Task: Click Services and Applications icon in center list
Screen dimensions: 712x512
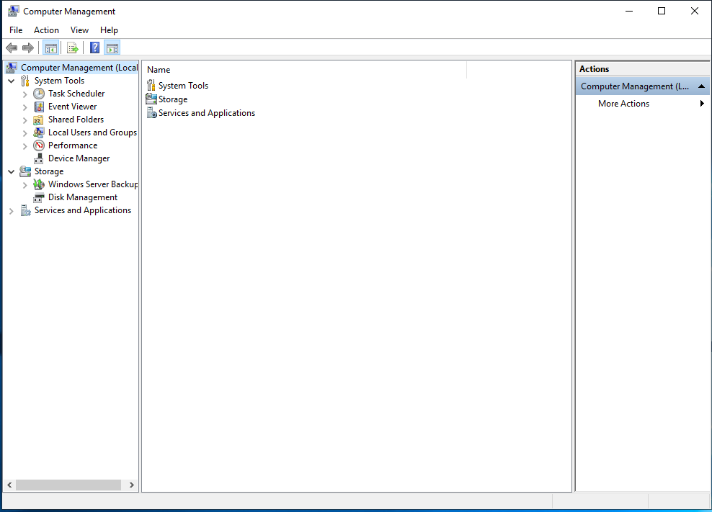Action: 151,113
